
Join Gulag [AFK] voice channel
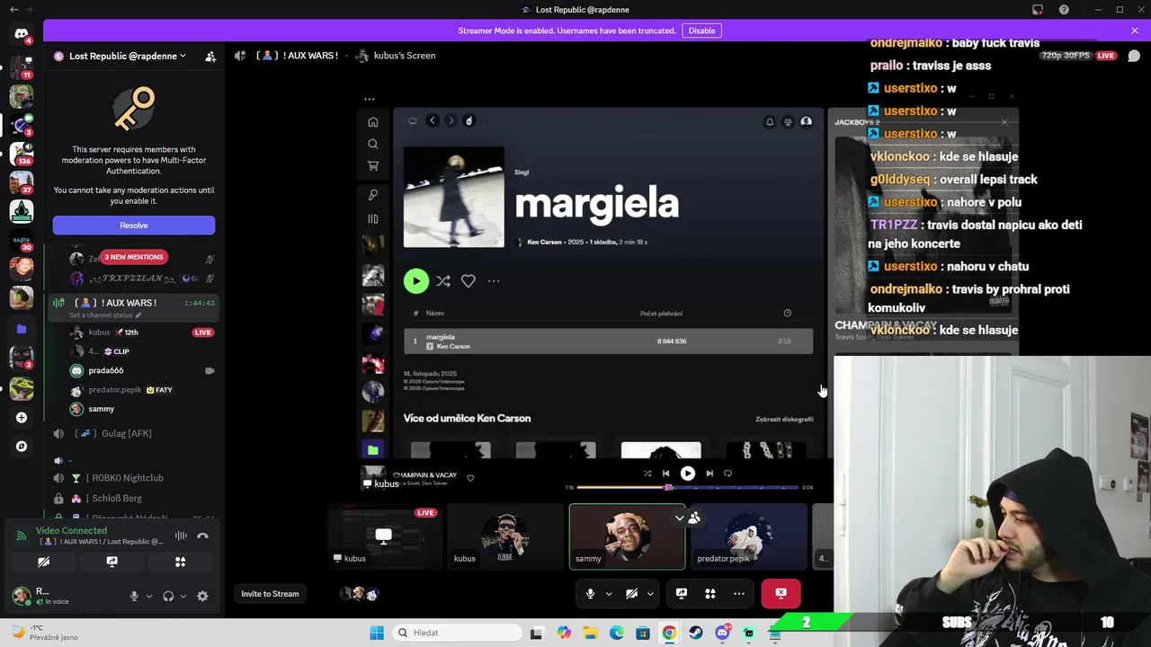(133, 433)
